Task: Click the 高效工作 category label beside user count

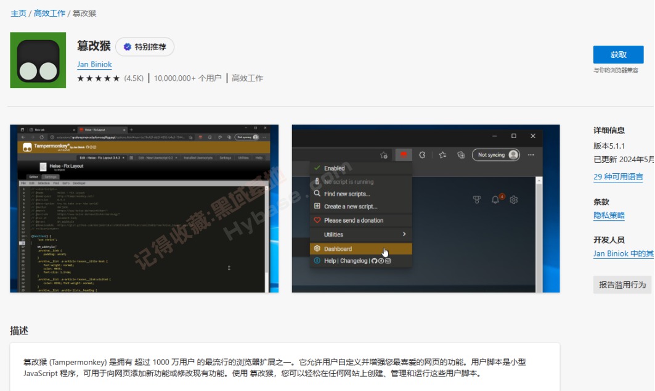Action: pyautogui.click(x=247, y=78)
